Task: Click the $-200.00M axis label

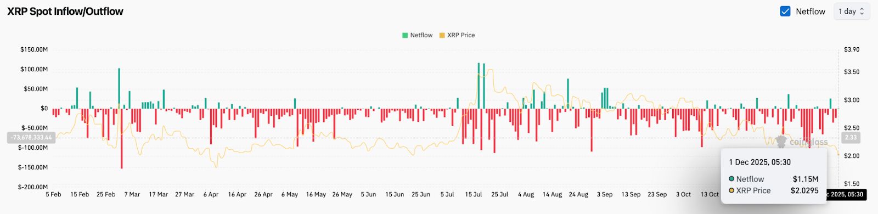Action: tap(33, 187)
